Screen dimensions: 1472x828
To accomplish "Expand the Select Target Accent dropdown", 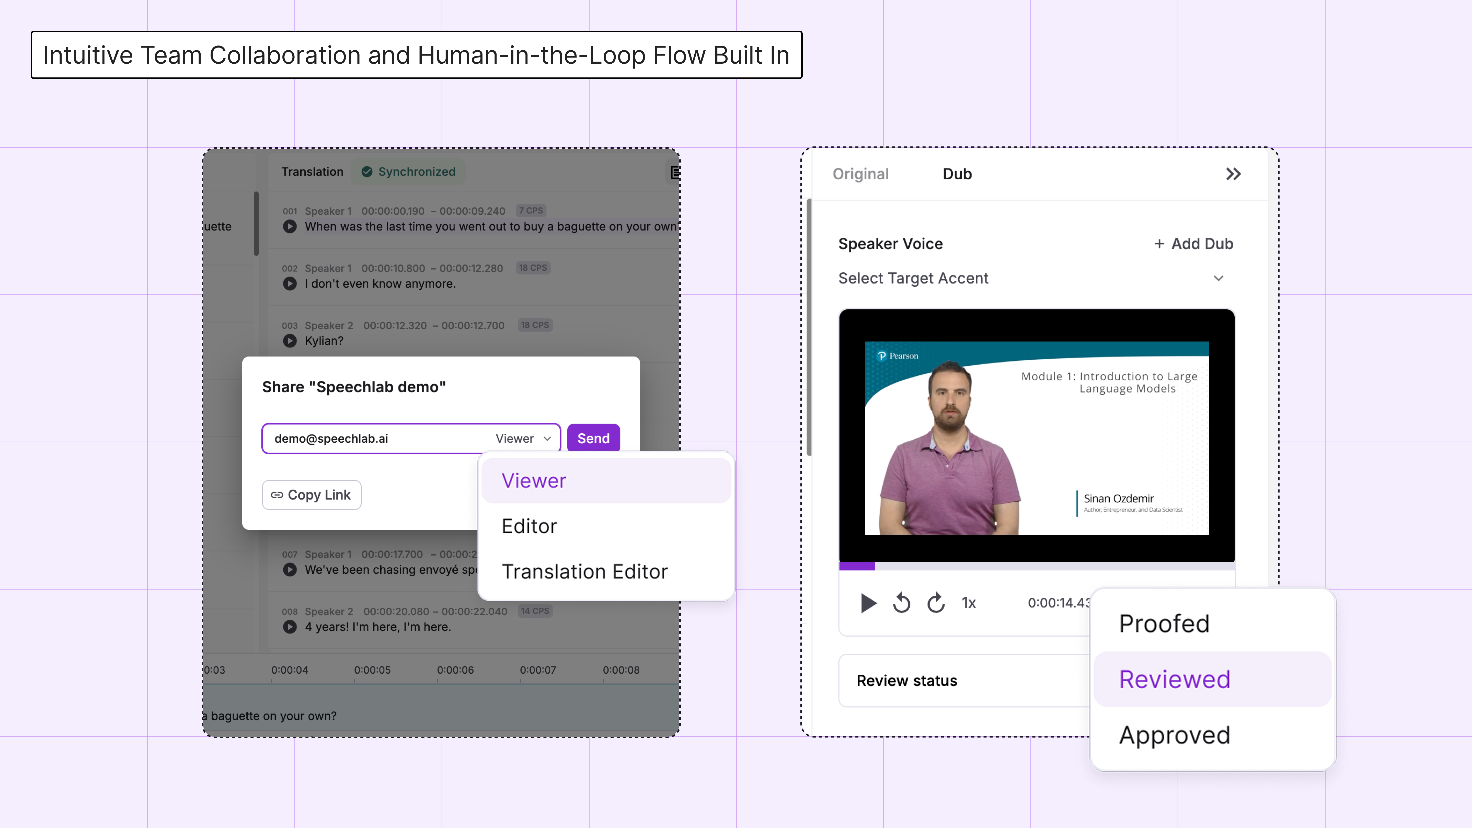I will [1218, 278].
